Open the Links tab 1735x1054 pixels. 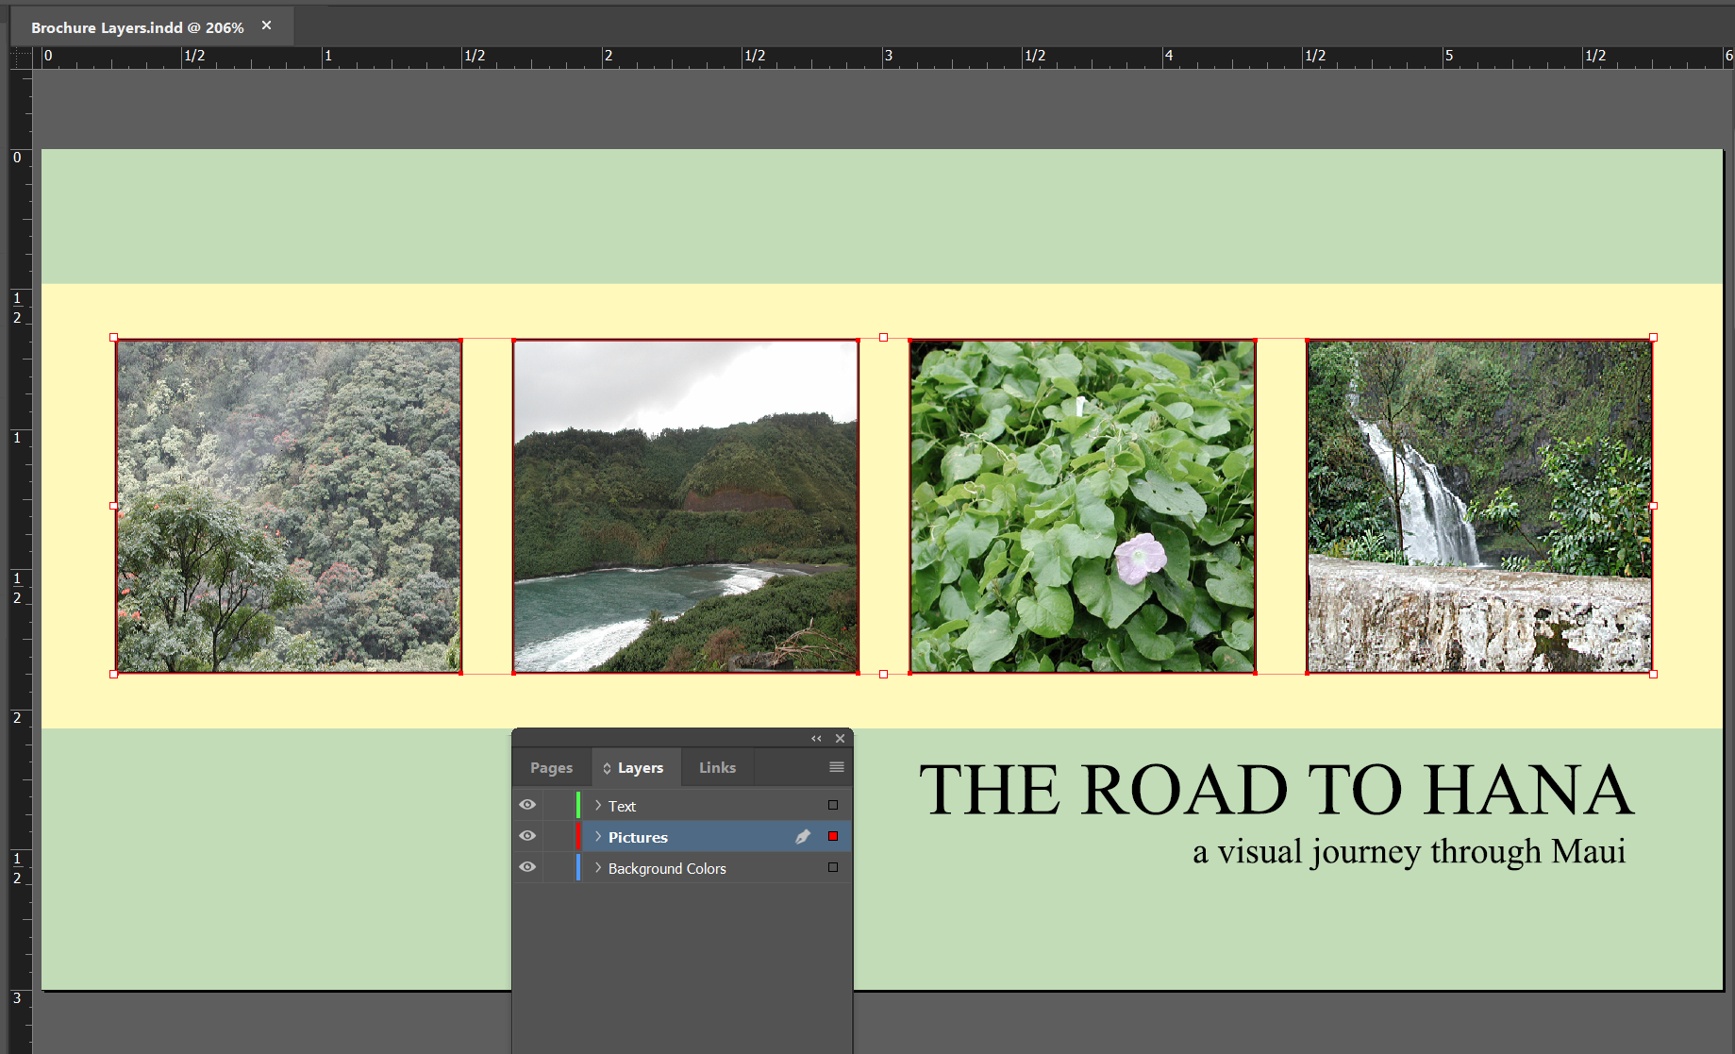click(x=717, y=768)
